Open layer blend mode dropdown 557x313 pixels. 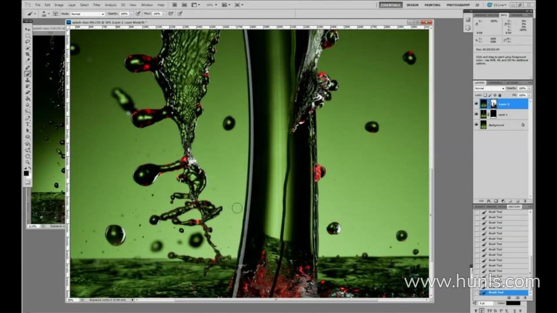(x=490, y=88)
